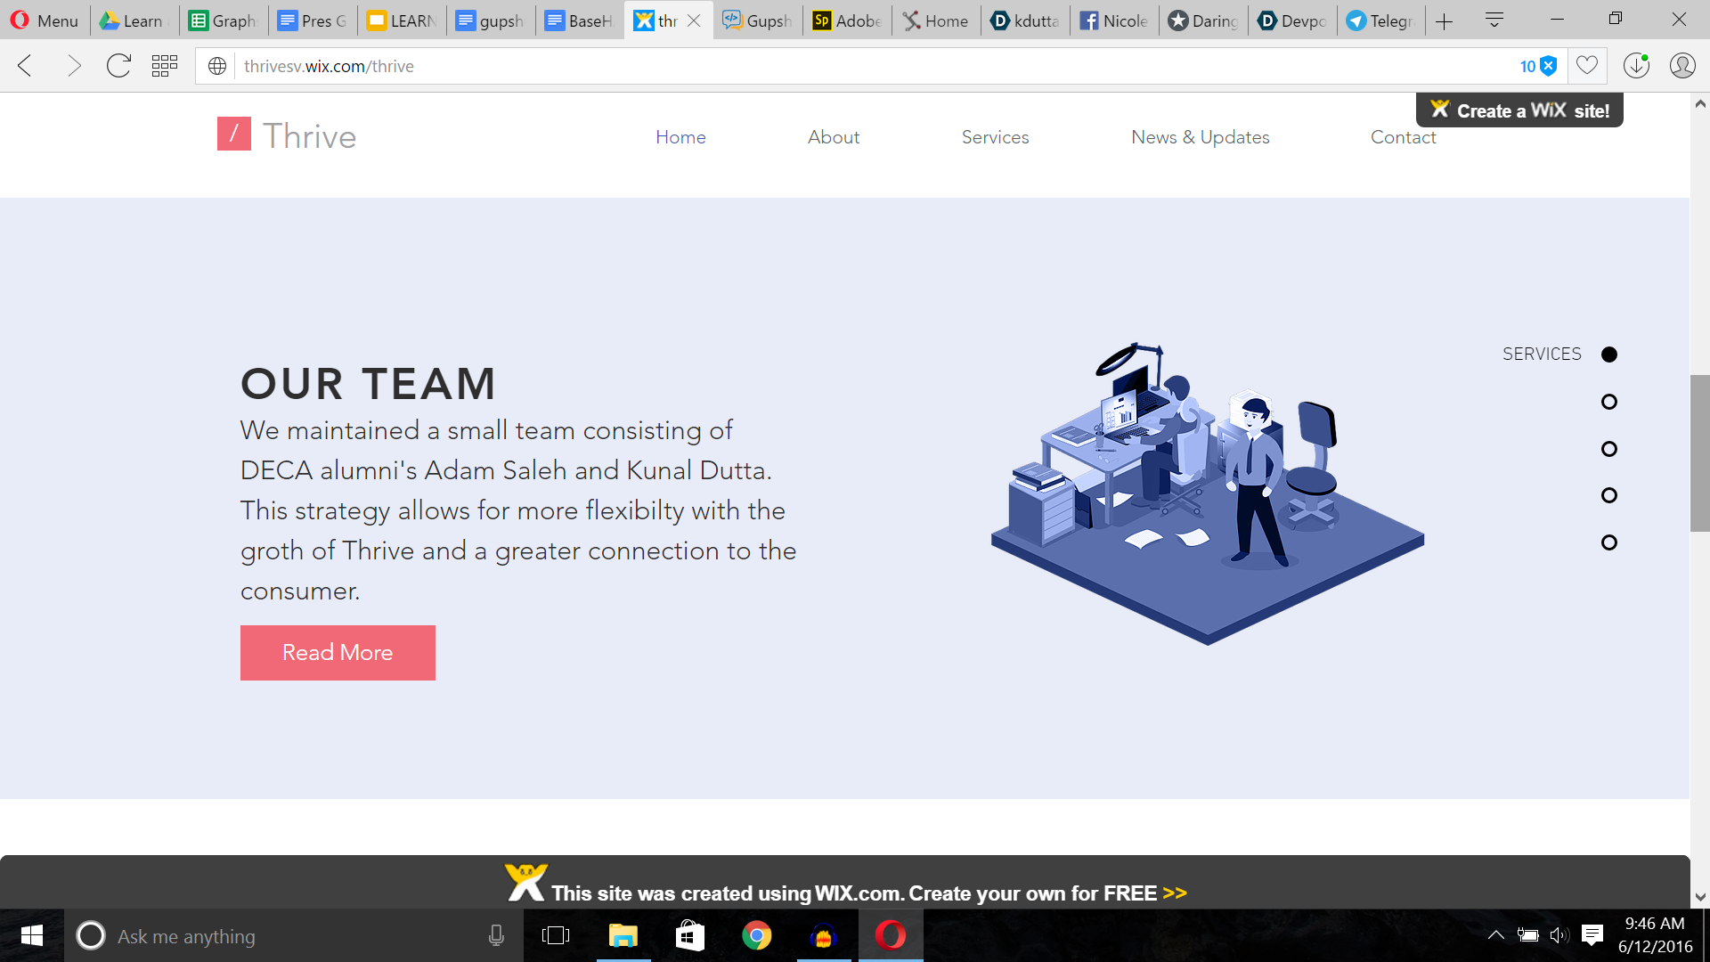Viewport: 1710px width, 962px height.
Task: Click the ad blocker shield icon
Action: tap(1549, 66)
